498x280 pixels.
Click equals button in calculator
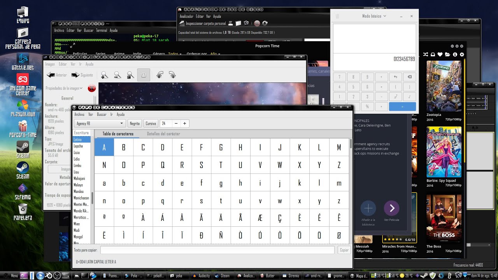pyautogui.click(x=402, y=106)
